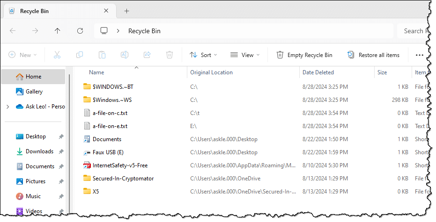Click the Share icon in toolbar
This screenshot has width=436, height=222.
[x=147, y=55]
